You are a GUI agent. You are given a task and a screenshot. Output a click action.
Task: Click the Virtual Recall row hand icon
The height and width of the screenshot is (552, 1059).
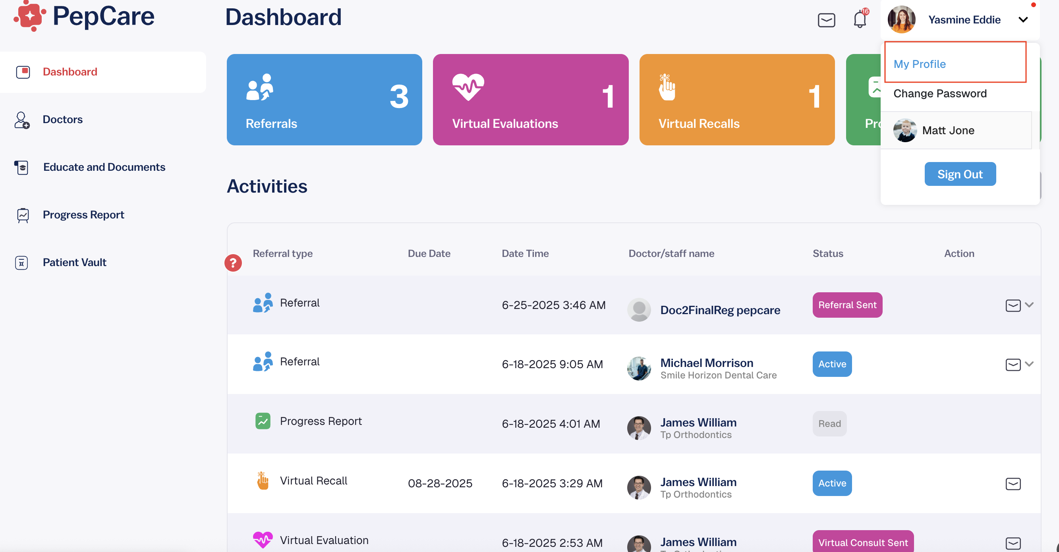pyautogui.click(x=262, y=481)
